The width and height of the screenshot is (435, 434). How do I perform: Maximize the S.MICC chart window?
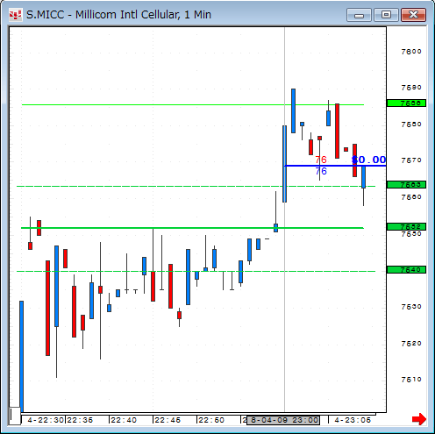tap(386, 15)
